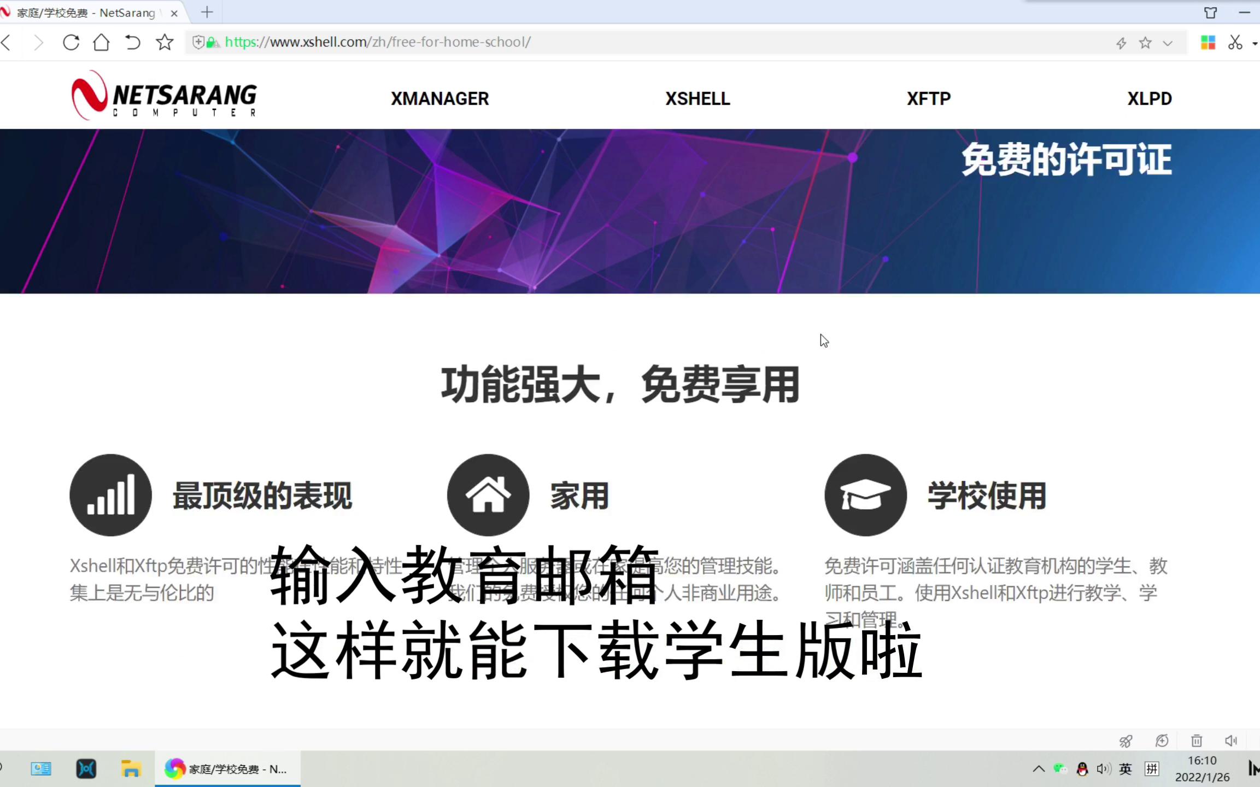Image resolution: width=1260 pixels, height=787 pixels.
Task: Open WeChat from the system tray
Action: [x=1059, y=768]
